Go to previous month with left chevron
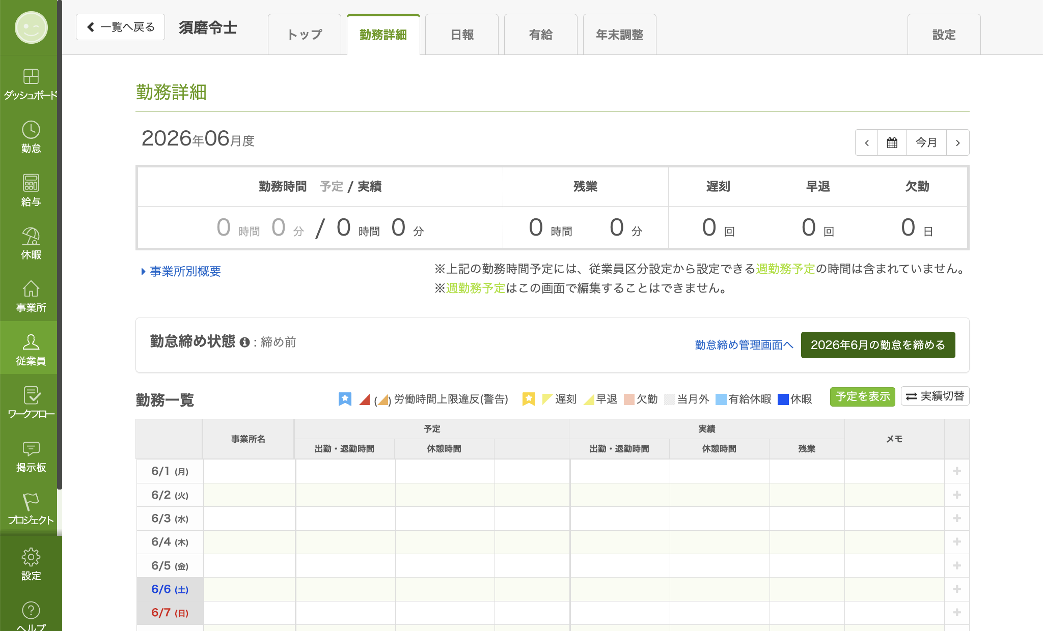Image resolution: width=1043 pixels, height=631 pixels. coord(866,142)
